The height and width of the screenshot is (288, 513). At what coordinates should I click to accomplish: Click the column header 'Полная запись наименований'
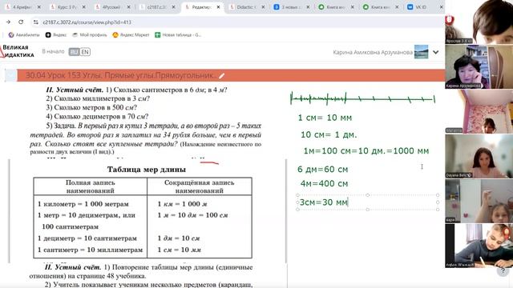click(x=91, y=186)
